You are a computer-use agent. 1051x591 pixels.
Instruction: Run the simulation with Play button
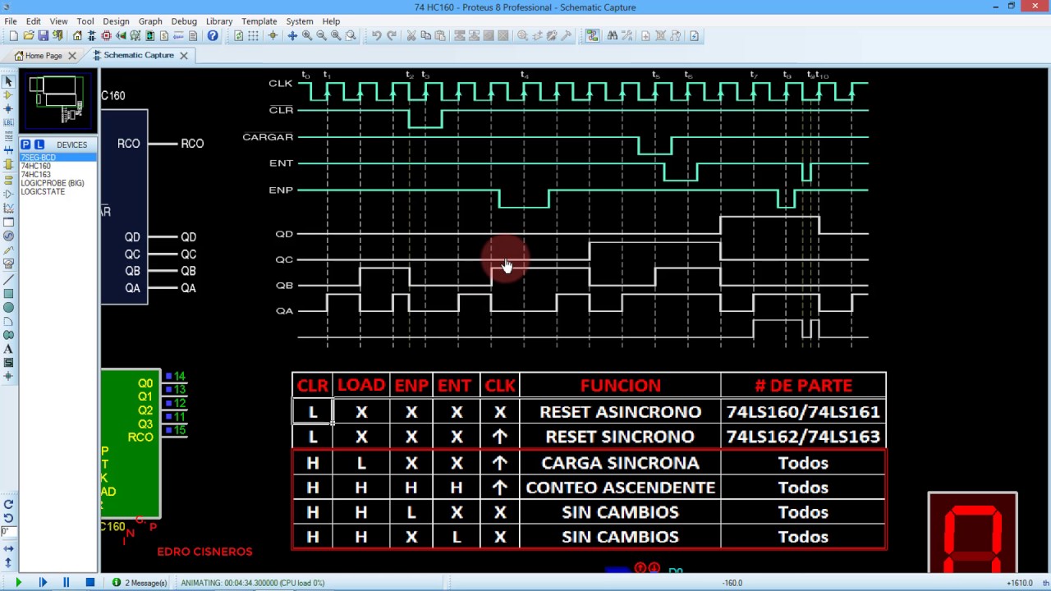coord(18,583)
